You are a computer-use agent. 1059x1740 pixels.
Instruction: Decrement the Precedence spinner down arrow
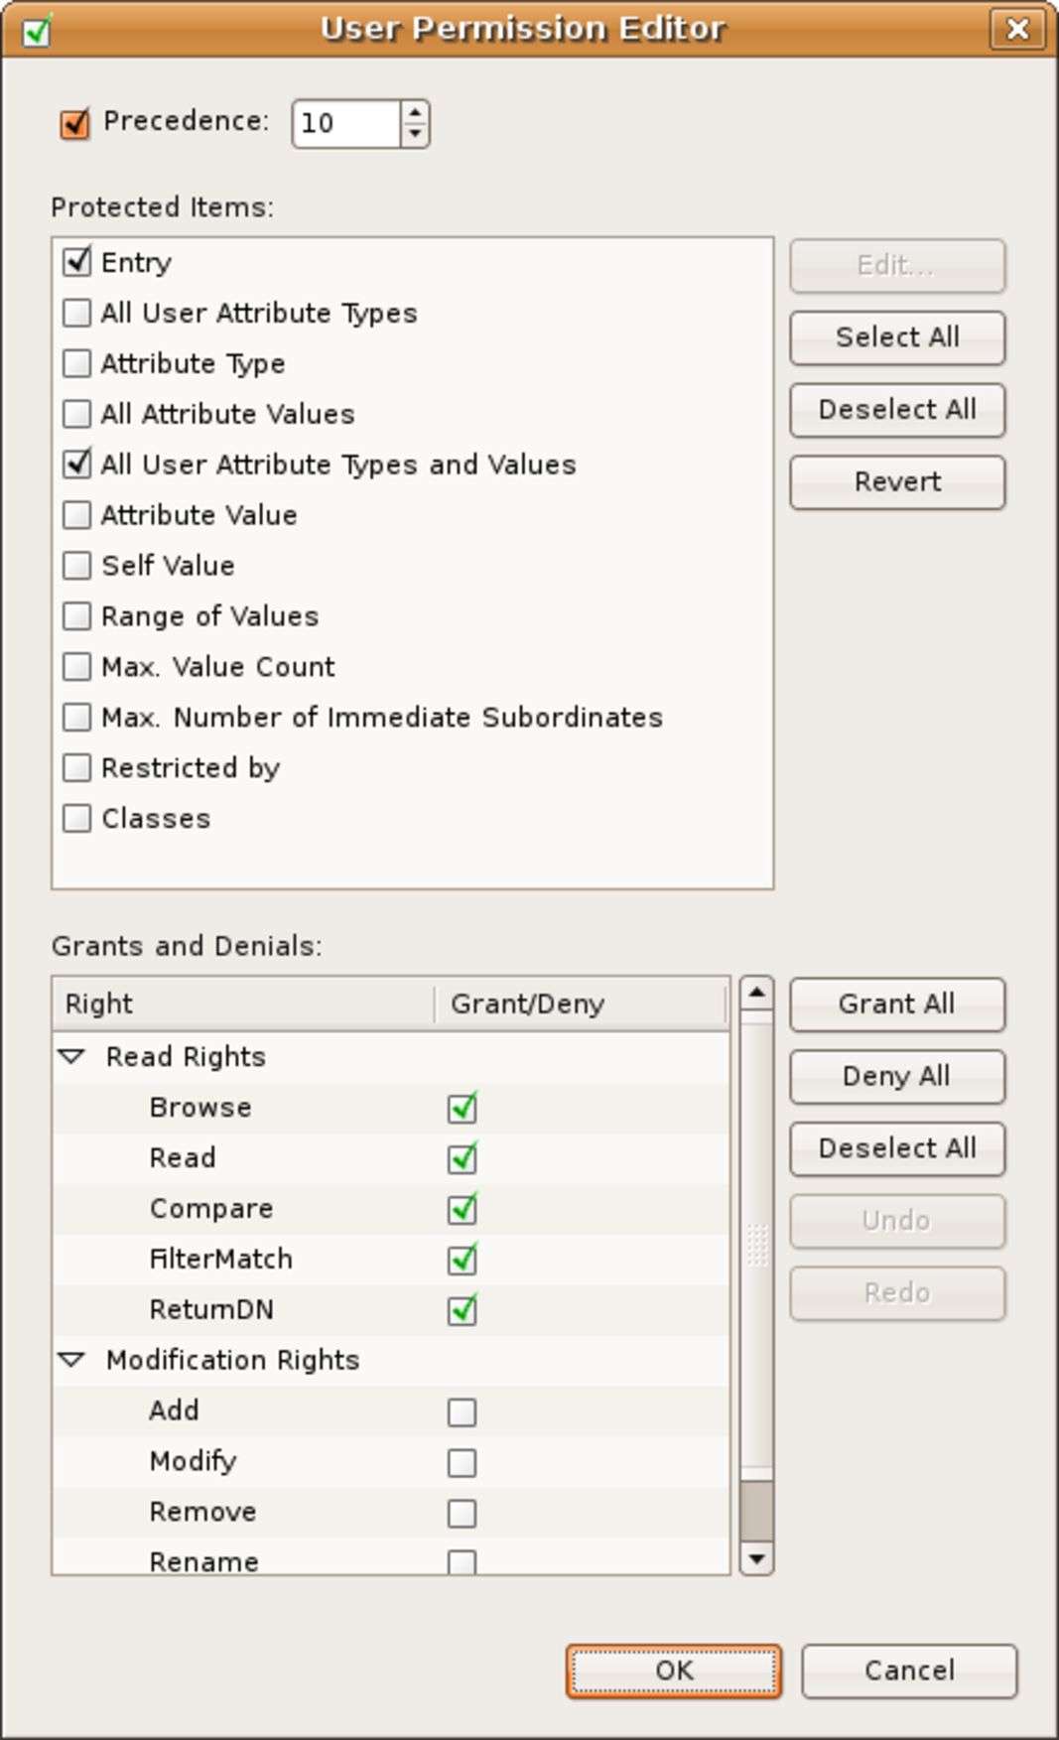(415, 134)
